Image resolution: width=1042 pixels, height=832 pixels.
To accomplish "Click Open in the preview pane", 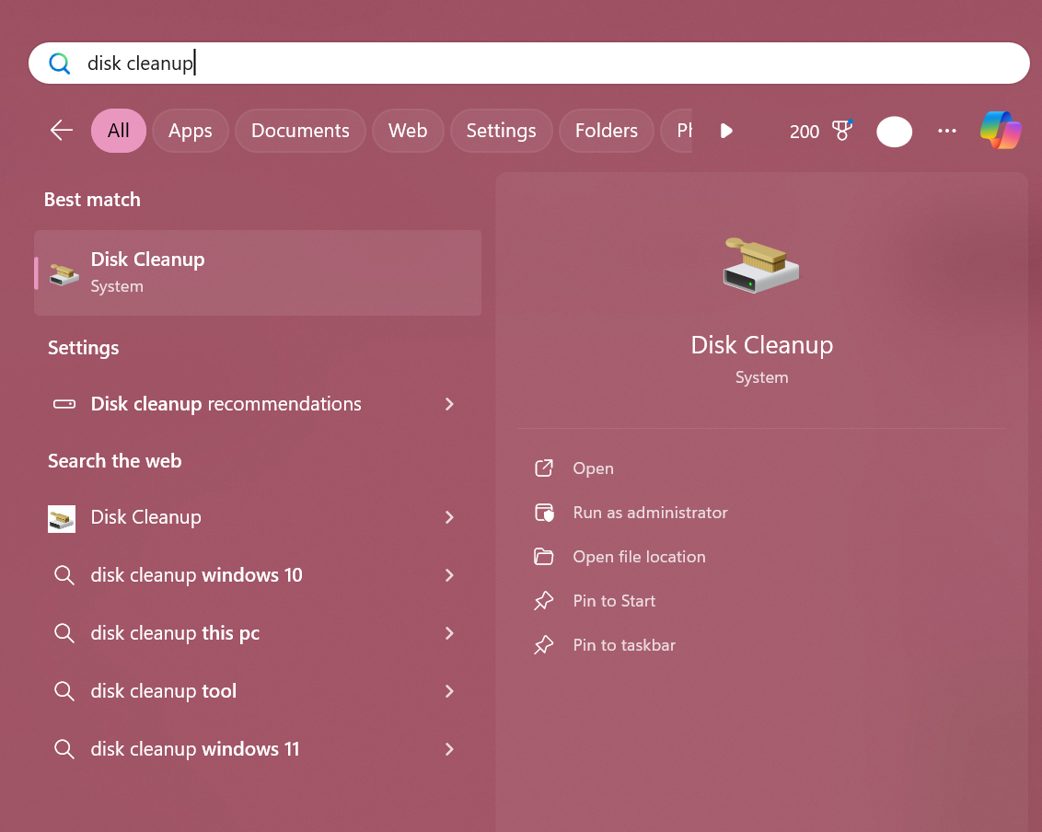I will pos(594,468).
